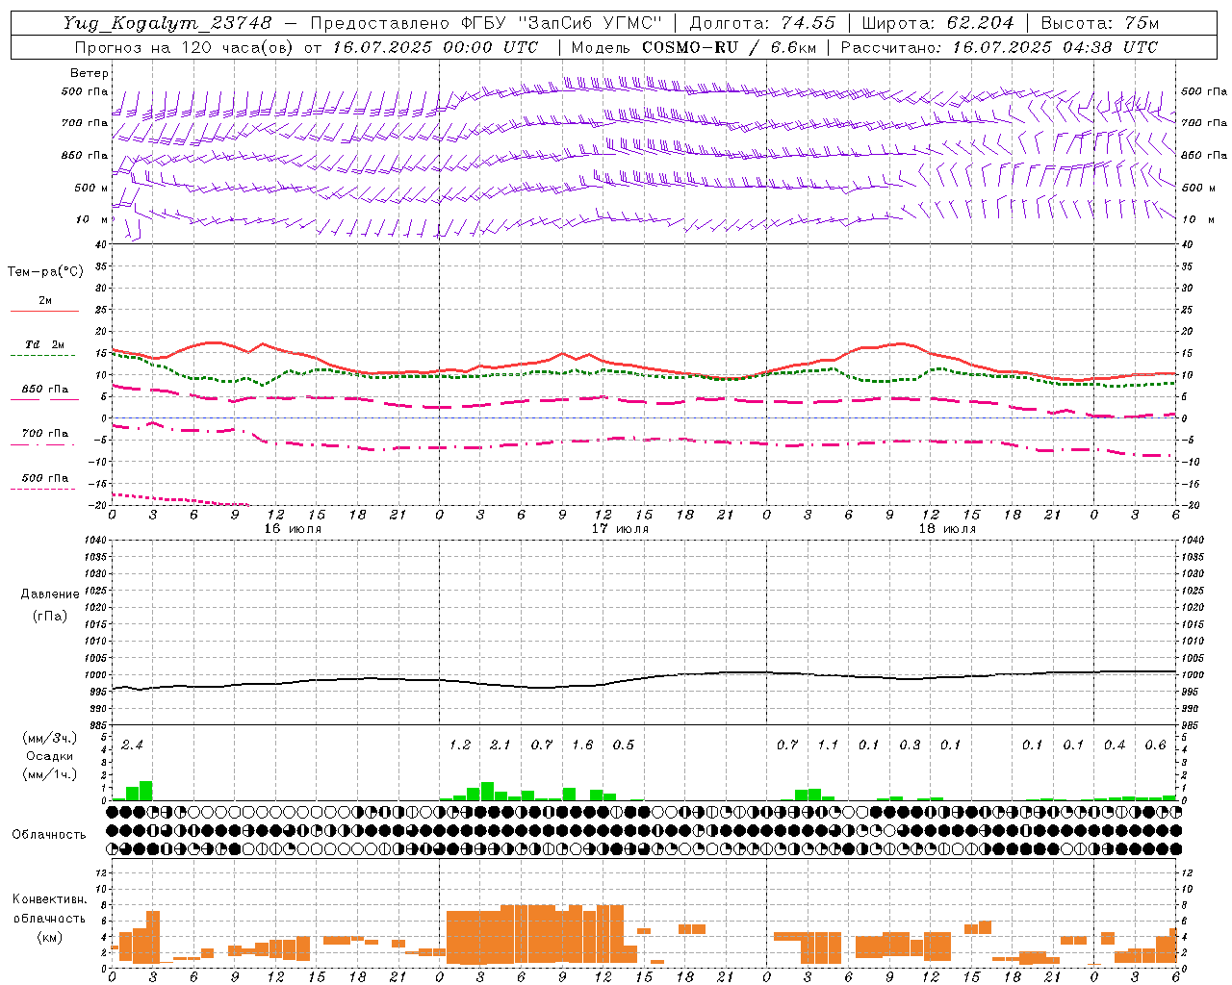
Task: Click the '0.4' precipitation total
Action: pos(1115,745)
